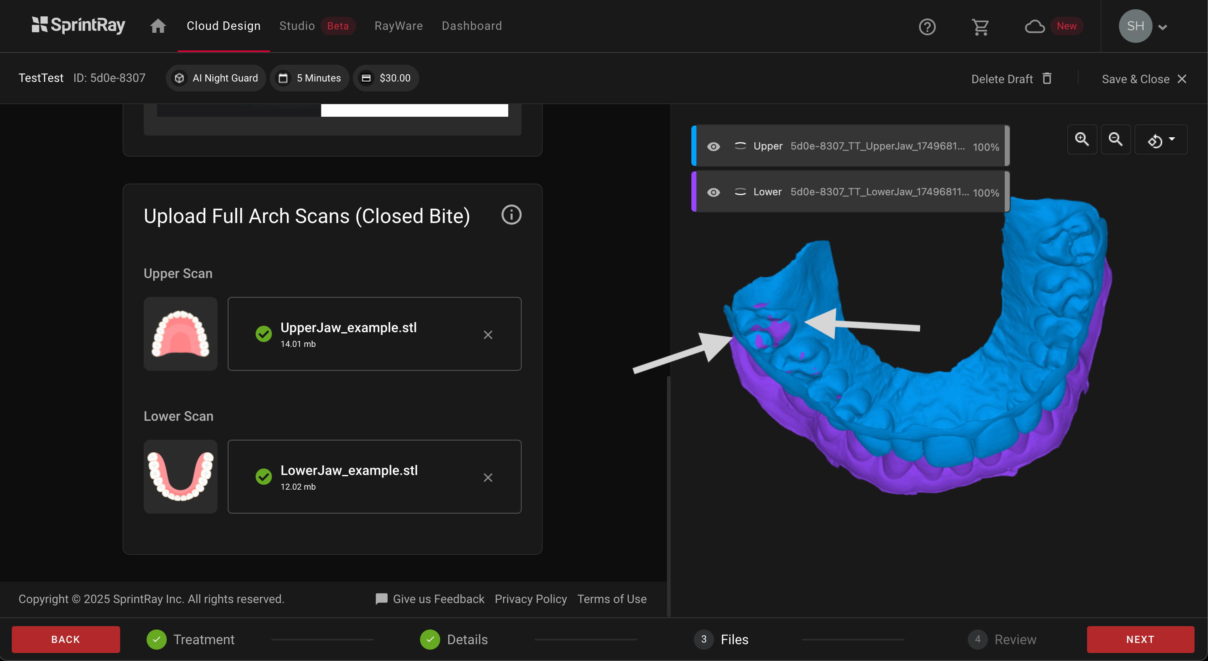Click info icon beside Upload Full Arch Scans

pyautogui.click(x=511, y=215)
